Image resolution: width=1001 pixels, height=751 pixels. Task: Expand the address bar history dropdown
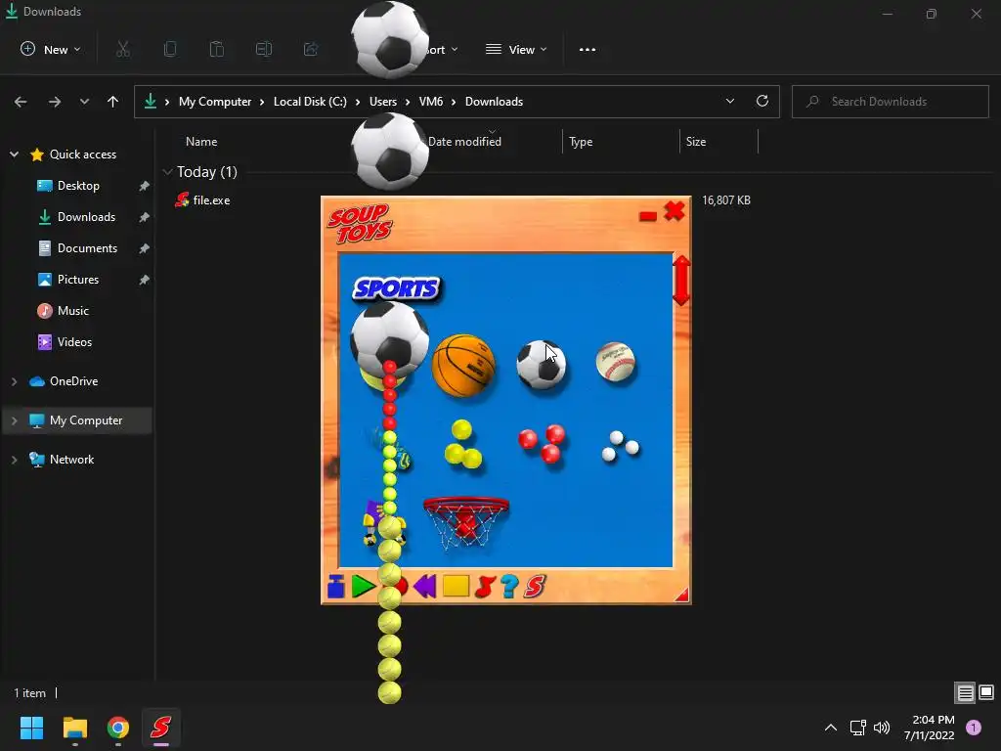coord(730,101)
